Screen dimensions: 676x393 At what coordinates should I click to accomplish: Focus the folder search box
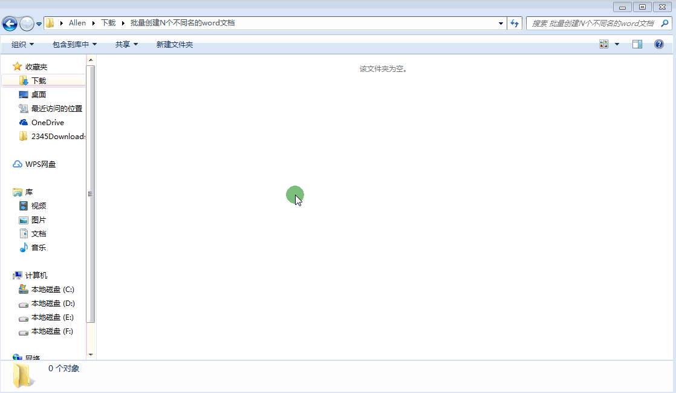[593, 23]
